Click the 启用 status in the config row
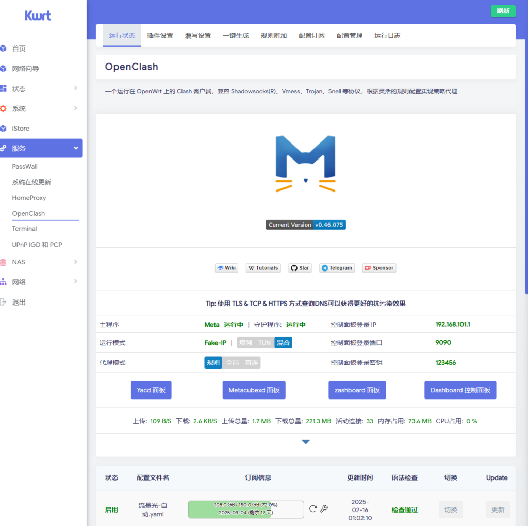This screenshot has height=526, width=528. coord(111,510)
